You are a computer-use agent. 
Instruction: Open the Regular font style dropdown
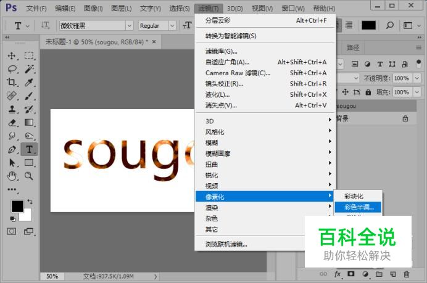172,25
